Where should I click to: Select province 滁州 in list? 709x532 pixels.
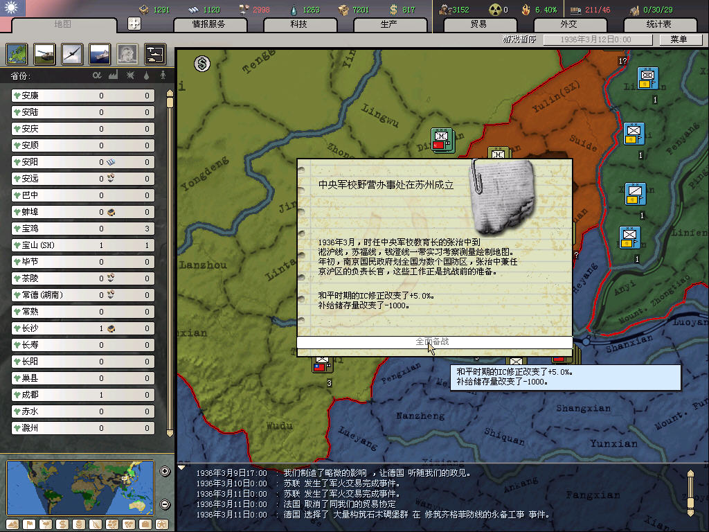tap(83, 428)
